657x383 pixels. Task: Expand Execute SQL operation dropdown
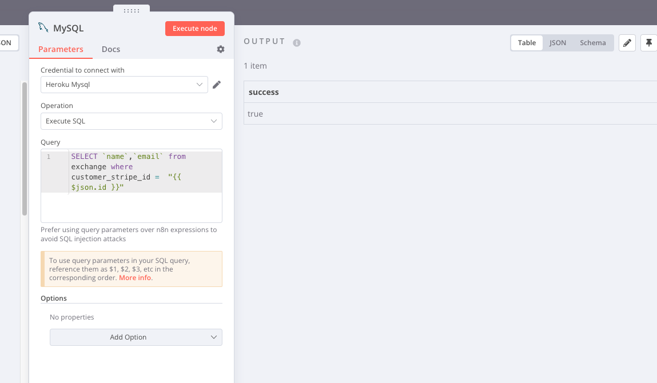coord(131,121)
